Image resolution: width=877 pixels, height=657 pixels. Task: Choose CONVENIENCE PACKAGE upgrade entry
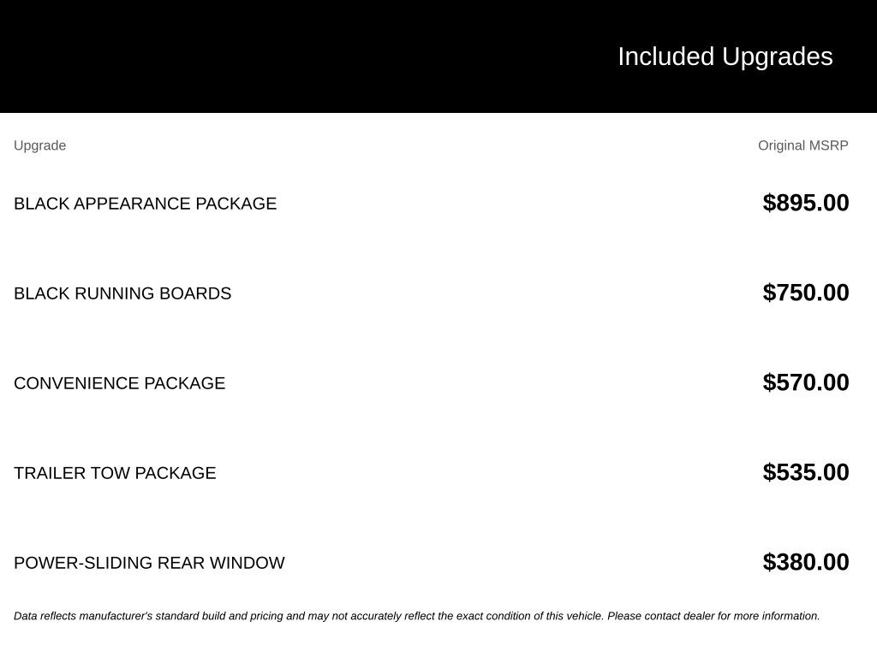pyautogui.click(x=119, y=383)
